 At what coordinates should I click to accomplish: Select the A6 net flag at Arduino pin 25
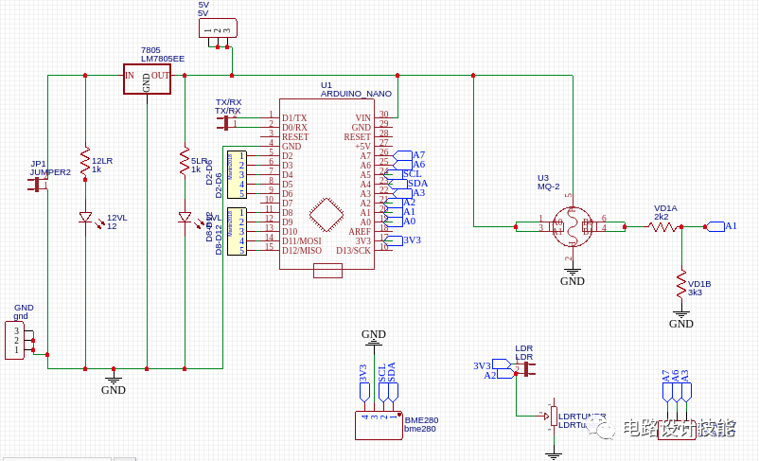click(402, 165)
